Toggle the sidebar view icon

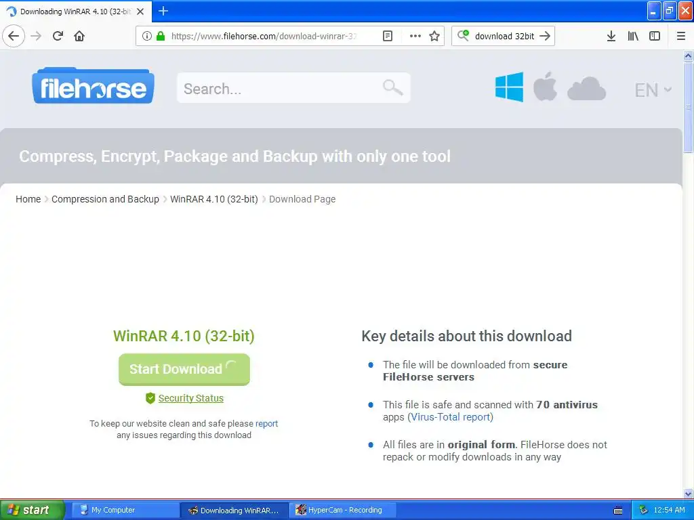click(655, 36)
